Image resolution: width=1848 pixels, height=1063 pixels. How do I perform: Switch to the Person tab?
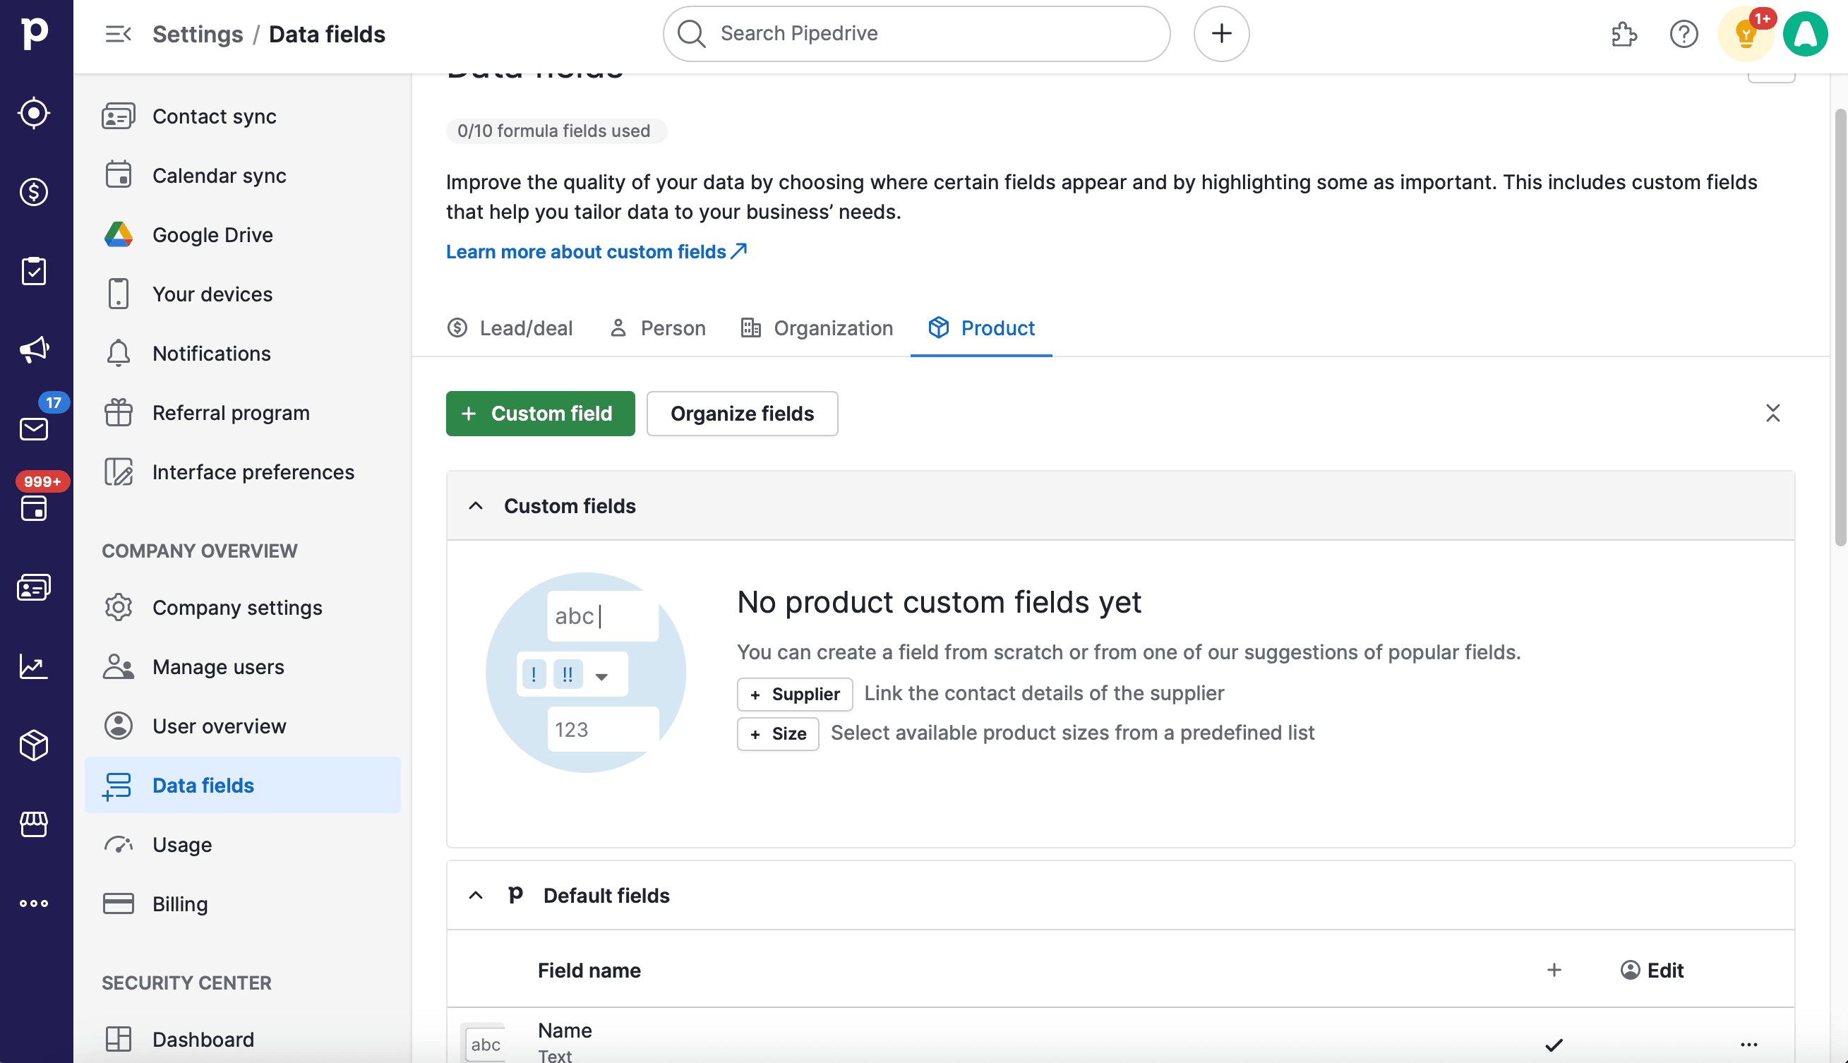click(656, 328)
